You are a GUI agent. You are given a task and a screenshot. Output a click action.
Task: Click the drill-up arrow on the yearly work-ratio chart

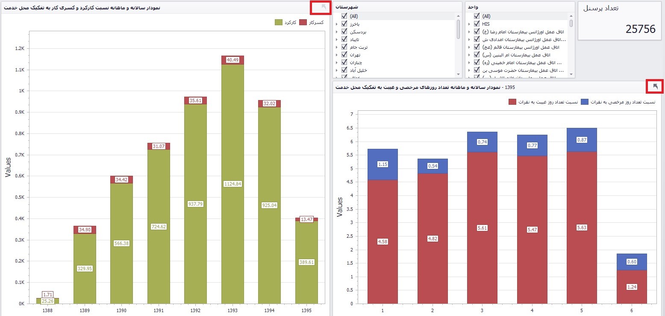324,7
